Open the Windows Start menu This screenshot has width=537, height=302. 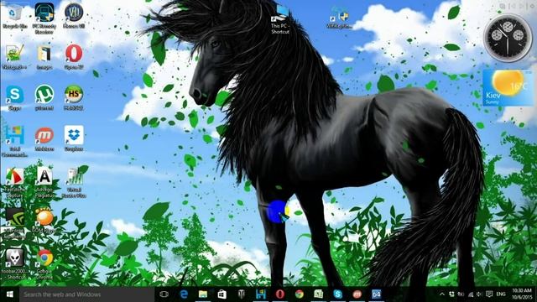(9, 294)
